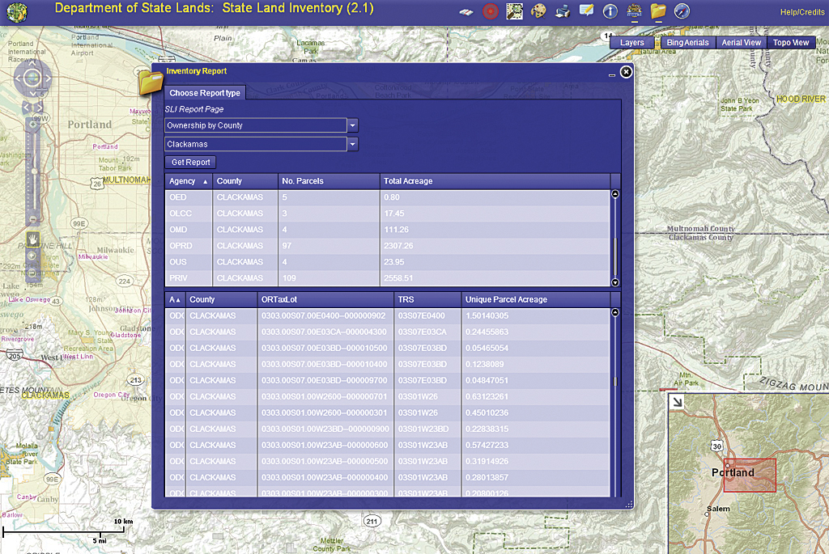Click the yellow folder inventory icon in toolbar

pyautogui.click(x=658, y=11)
